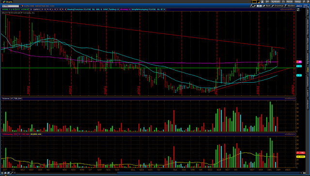The width and height of the screenshot is (310, 176).
Task: Open the Drawings tools menu
Action: [278, 6]
